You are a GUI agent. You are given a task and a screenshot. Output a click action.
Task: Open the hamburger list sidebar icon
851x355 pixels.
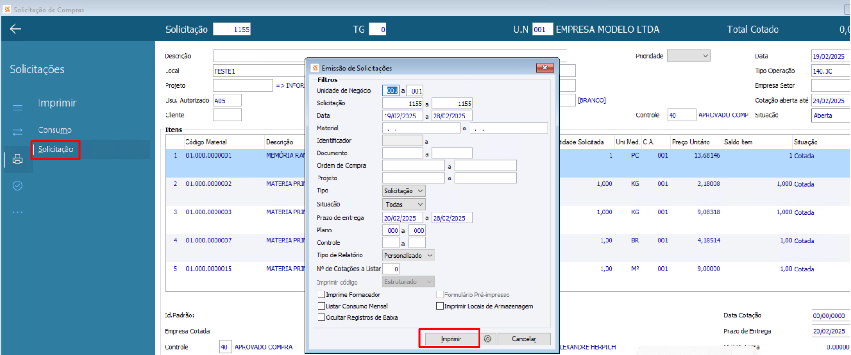[x=17, y=108]
